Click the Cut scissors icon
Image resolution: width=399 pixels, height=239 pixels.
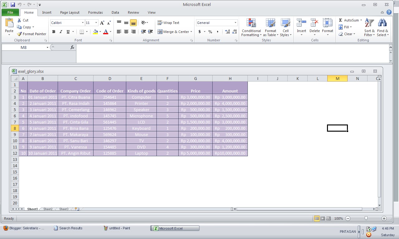[x=19, y=20]
